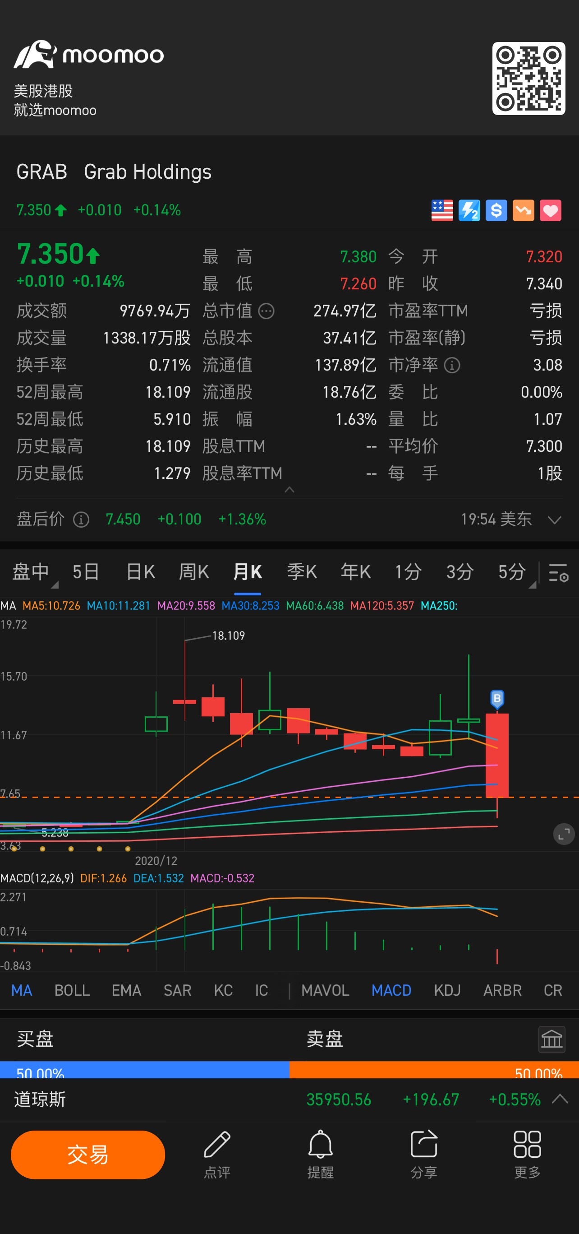Tap the blue 买盘 50.00% bar
Image resolution: width=579 pixels, height=1234 pixels.
click(x=144, y=1069)
